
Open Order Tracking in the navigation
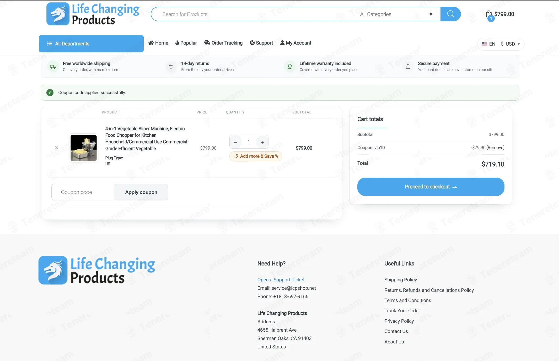[x=223, y=43]
